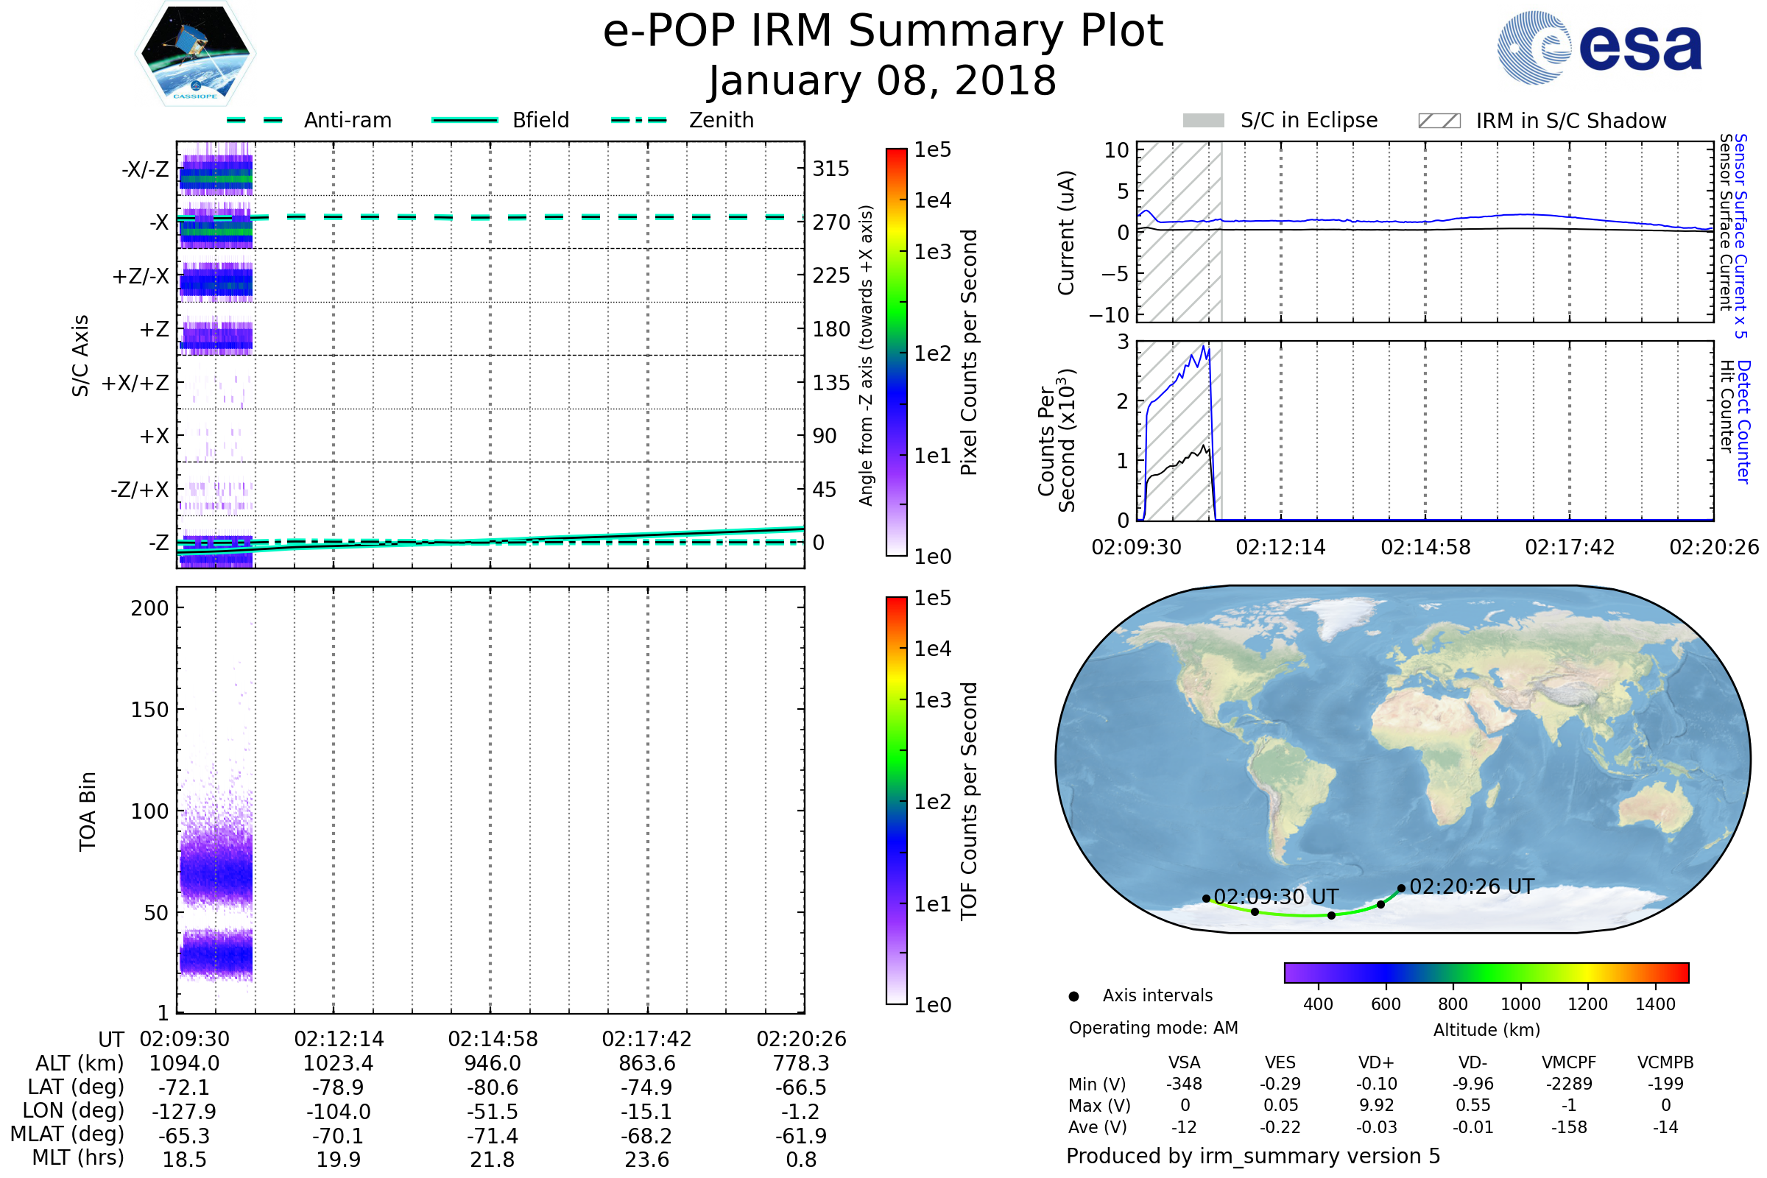Click the e-POP IRM Summary Plot title

click(883, 32)
